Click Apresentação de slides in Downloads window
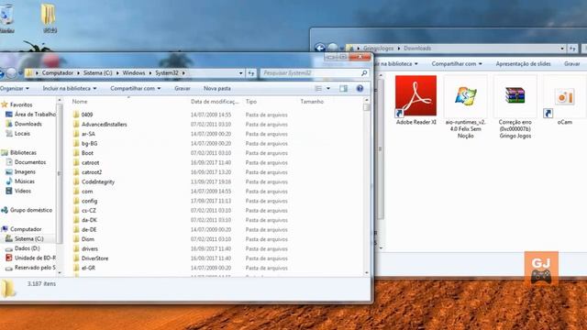587x330 pixels. [x=523, y=63]
